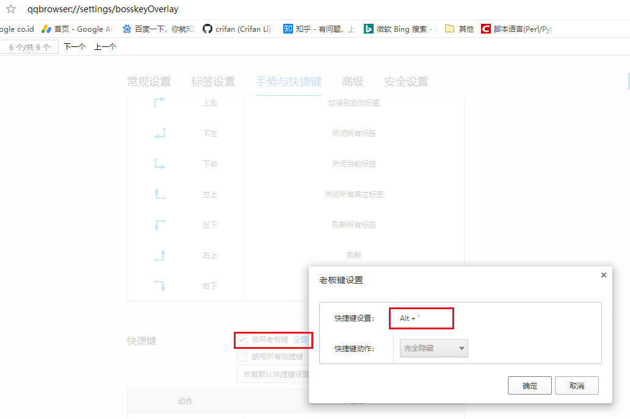This screenshot has height=419, width=630.
Task: Click the 下左 gesture arrow icon
Action: pos(159,133)
